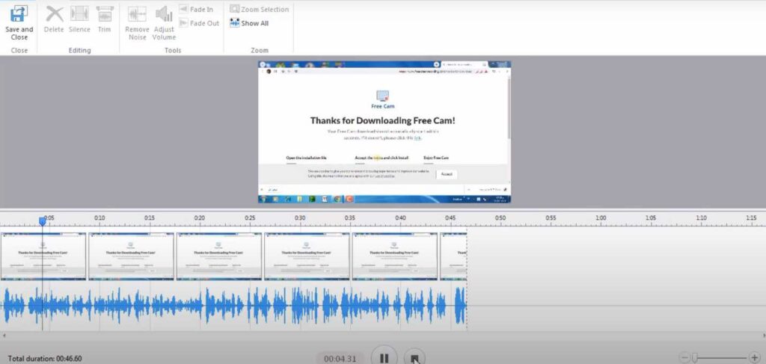Select the Delete editing tool

[x=54, y=19]
